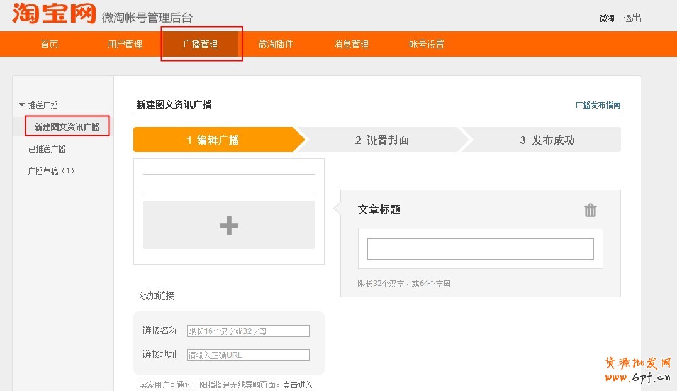This screenshot has height=391, width=677.
Task: Focus the 链接地址 URL input field
Action: pyautogui.click(x=248, y=355)
